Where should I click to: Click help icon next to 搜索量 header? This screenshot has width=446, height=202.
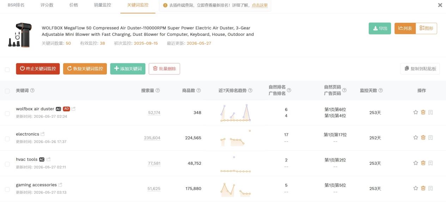[x=158, y=90]
